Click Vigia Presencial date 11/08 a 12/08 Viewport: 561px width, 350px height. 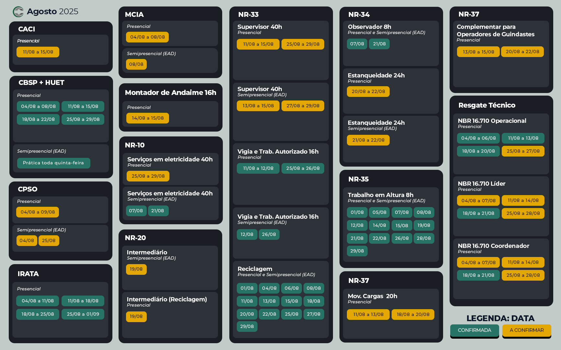[x=258, y=168]
